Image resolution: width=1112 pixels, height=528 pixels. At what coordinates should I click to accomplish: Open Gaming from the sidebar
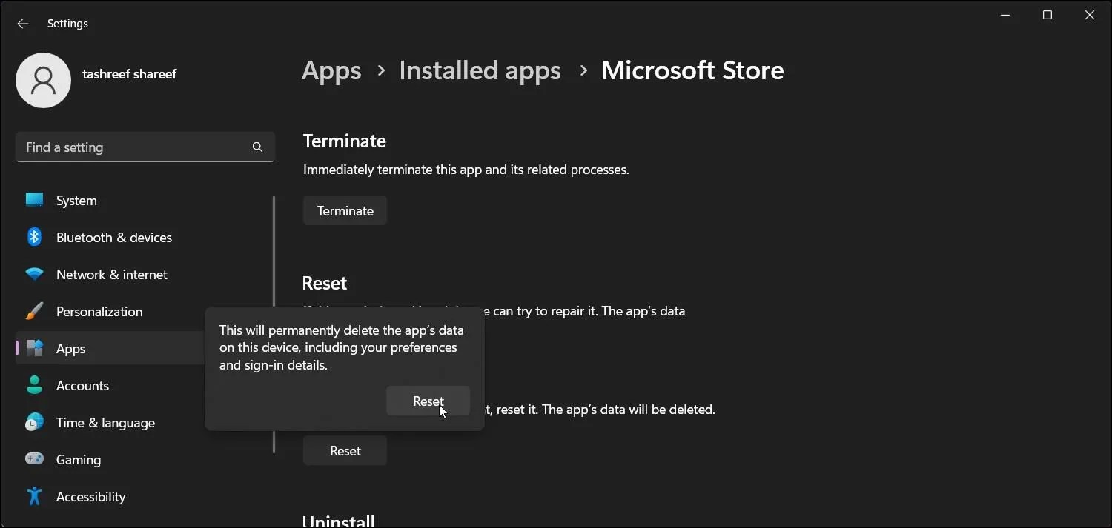[x=78, y=459]
